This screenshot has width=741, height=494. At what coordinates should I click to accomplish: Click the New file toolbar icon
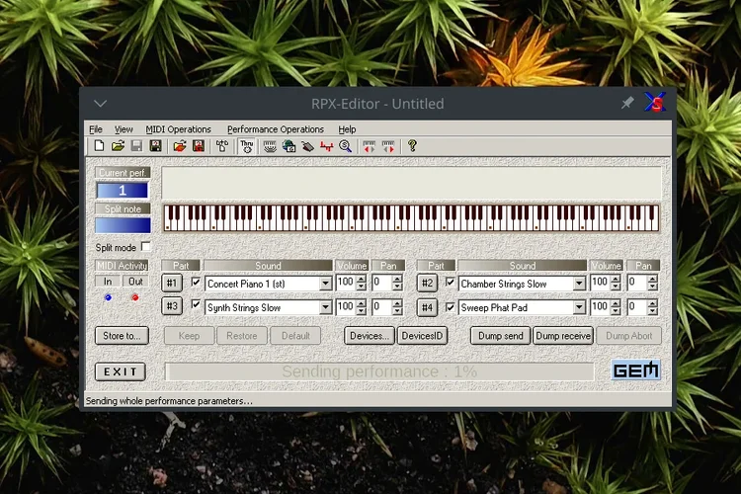(99, 146)
